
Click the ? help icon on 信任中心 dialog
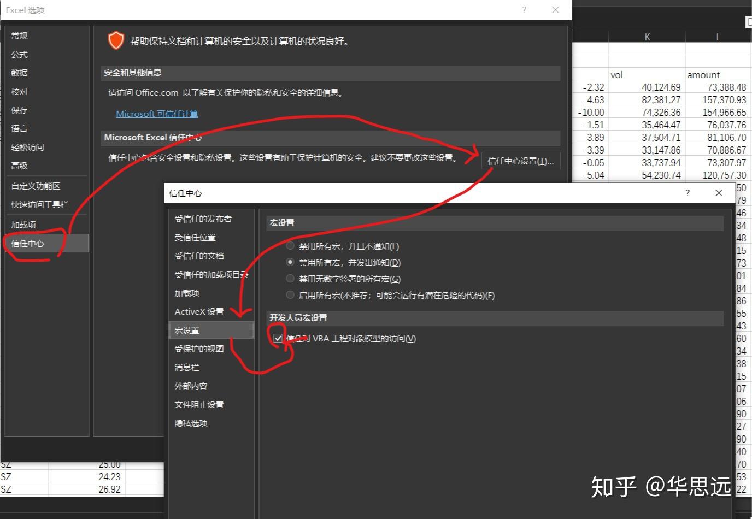[x=688, y=193]
